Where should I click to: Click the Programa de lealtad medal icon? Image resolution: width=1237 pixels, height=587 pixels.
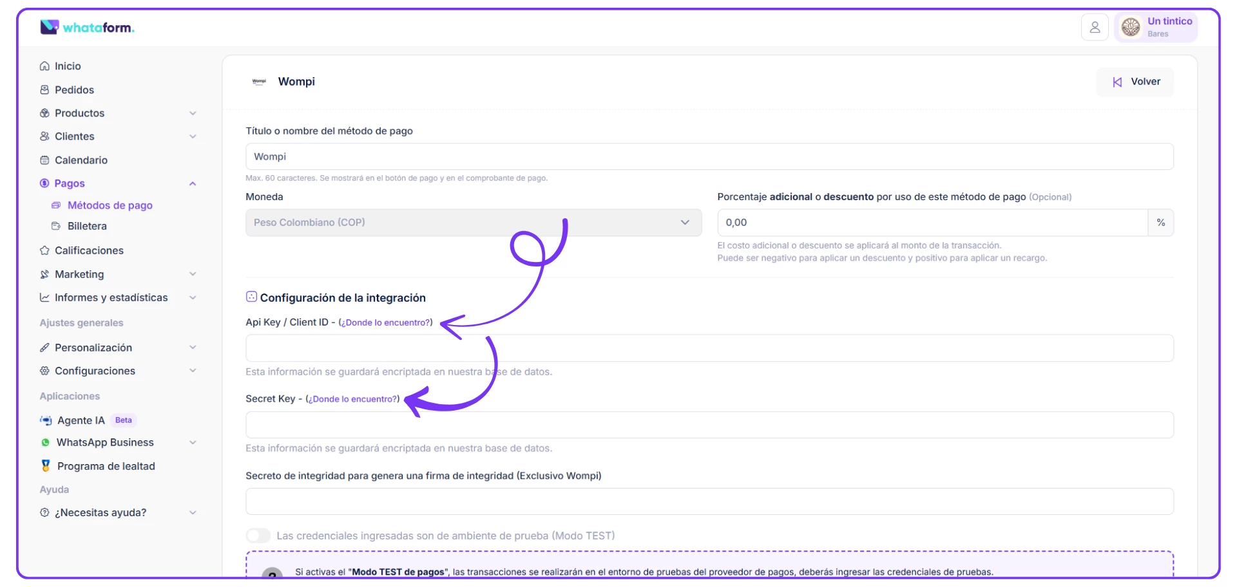point(46,466)
